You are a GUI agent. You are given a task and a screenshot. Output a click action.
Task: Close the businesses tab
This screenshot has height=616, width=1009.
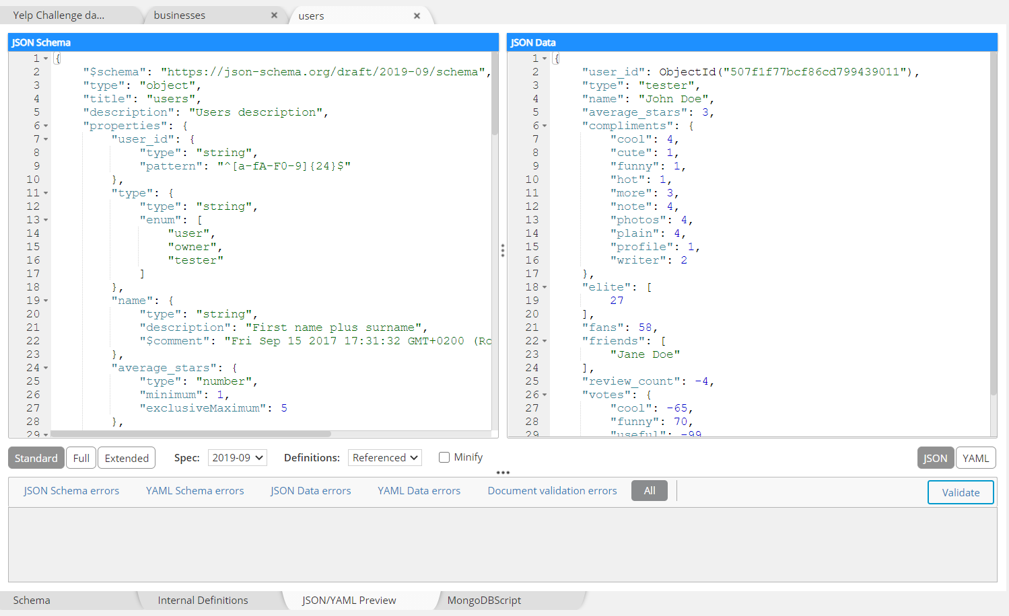(x=274, y=15)
